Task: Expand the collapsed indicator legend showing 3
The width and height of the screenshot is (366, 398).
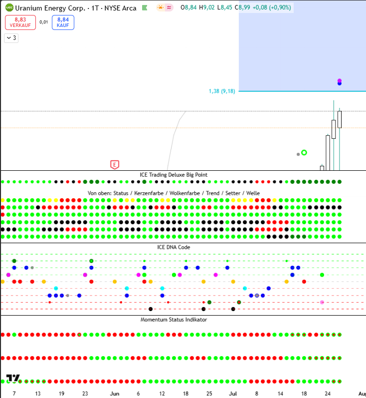Action: (x=11, y=38)
